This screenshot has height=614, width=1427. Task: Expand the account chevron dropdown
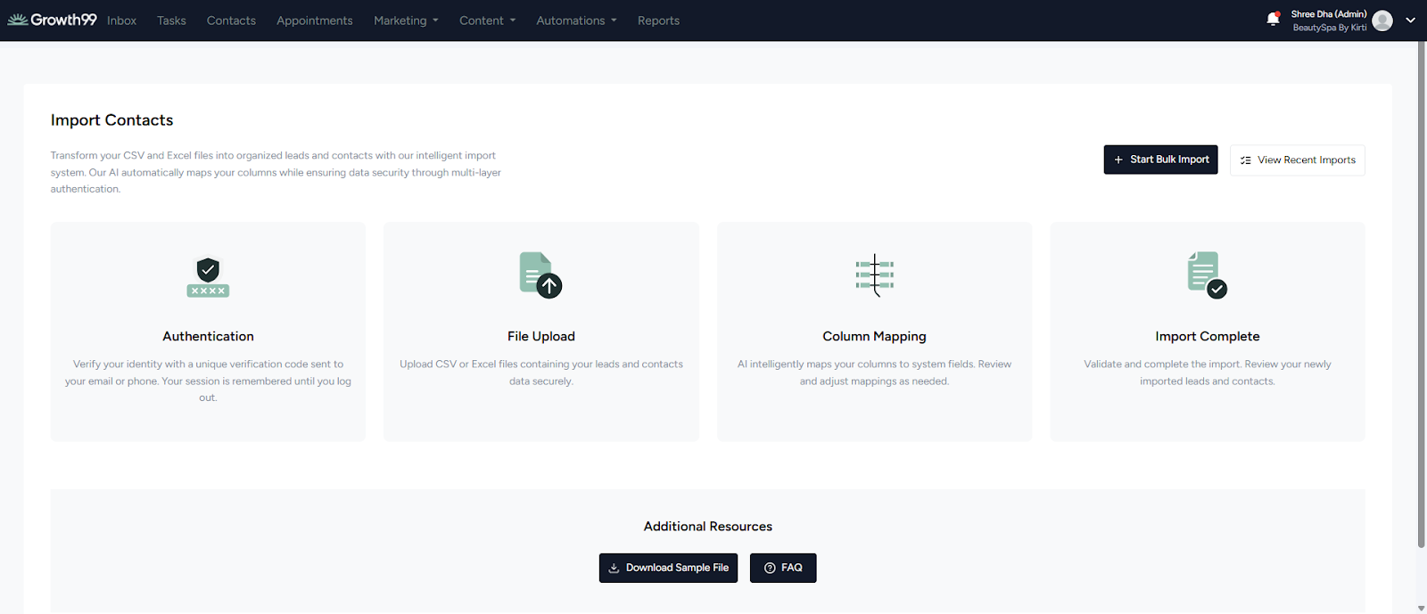coord(1410,20)
